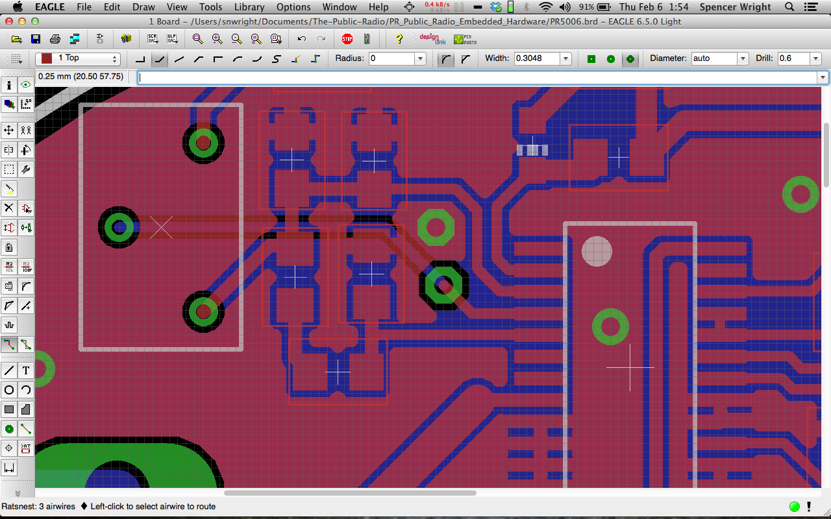The width and height of the screenshot is (831, 519).
Task: Click the command line input field
Action: pyautogui.click(x=478, y=77)
